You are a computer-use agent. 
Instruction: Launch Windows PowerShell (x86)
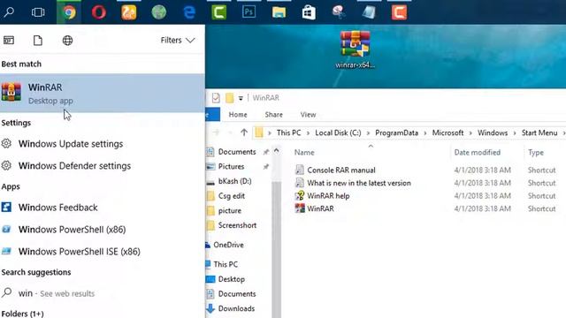pyautogui.click(x=73, y=230)
